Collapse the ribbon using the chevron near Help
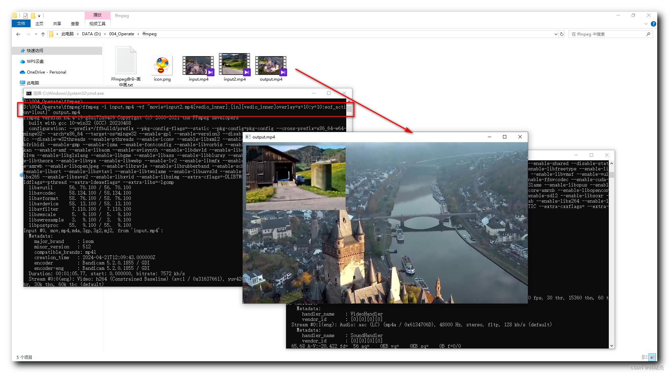The image size is (669, 373). [x=646, y=24]
